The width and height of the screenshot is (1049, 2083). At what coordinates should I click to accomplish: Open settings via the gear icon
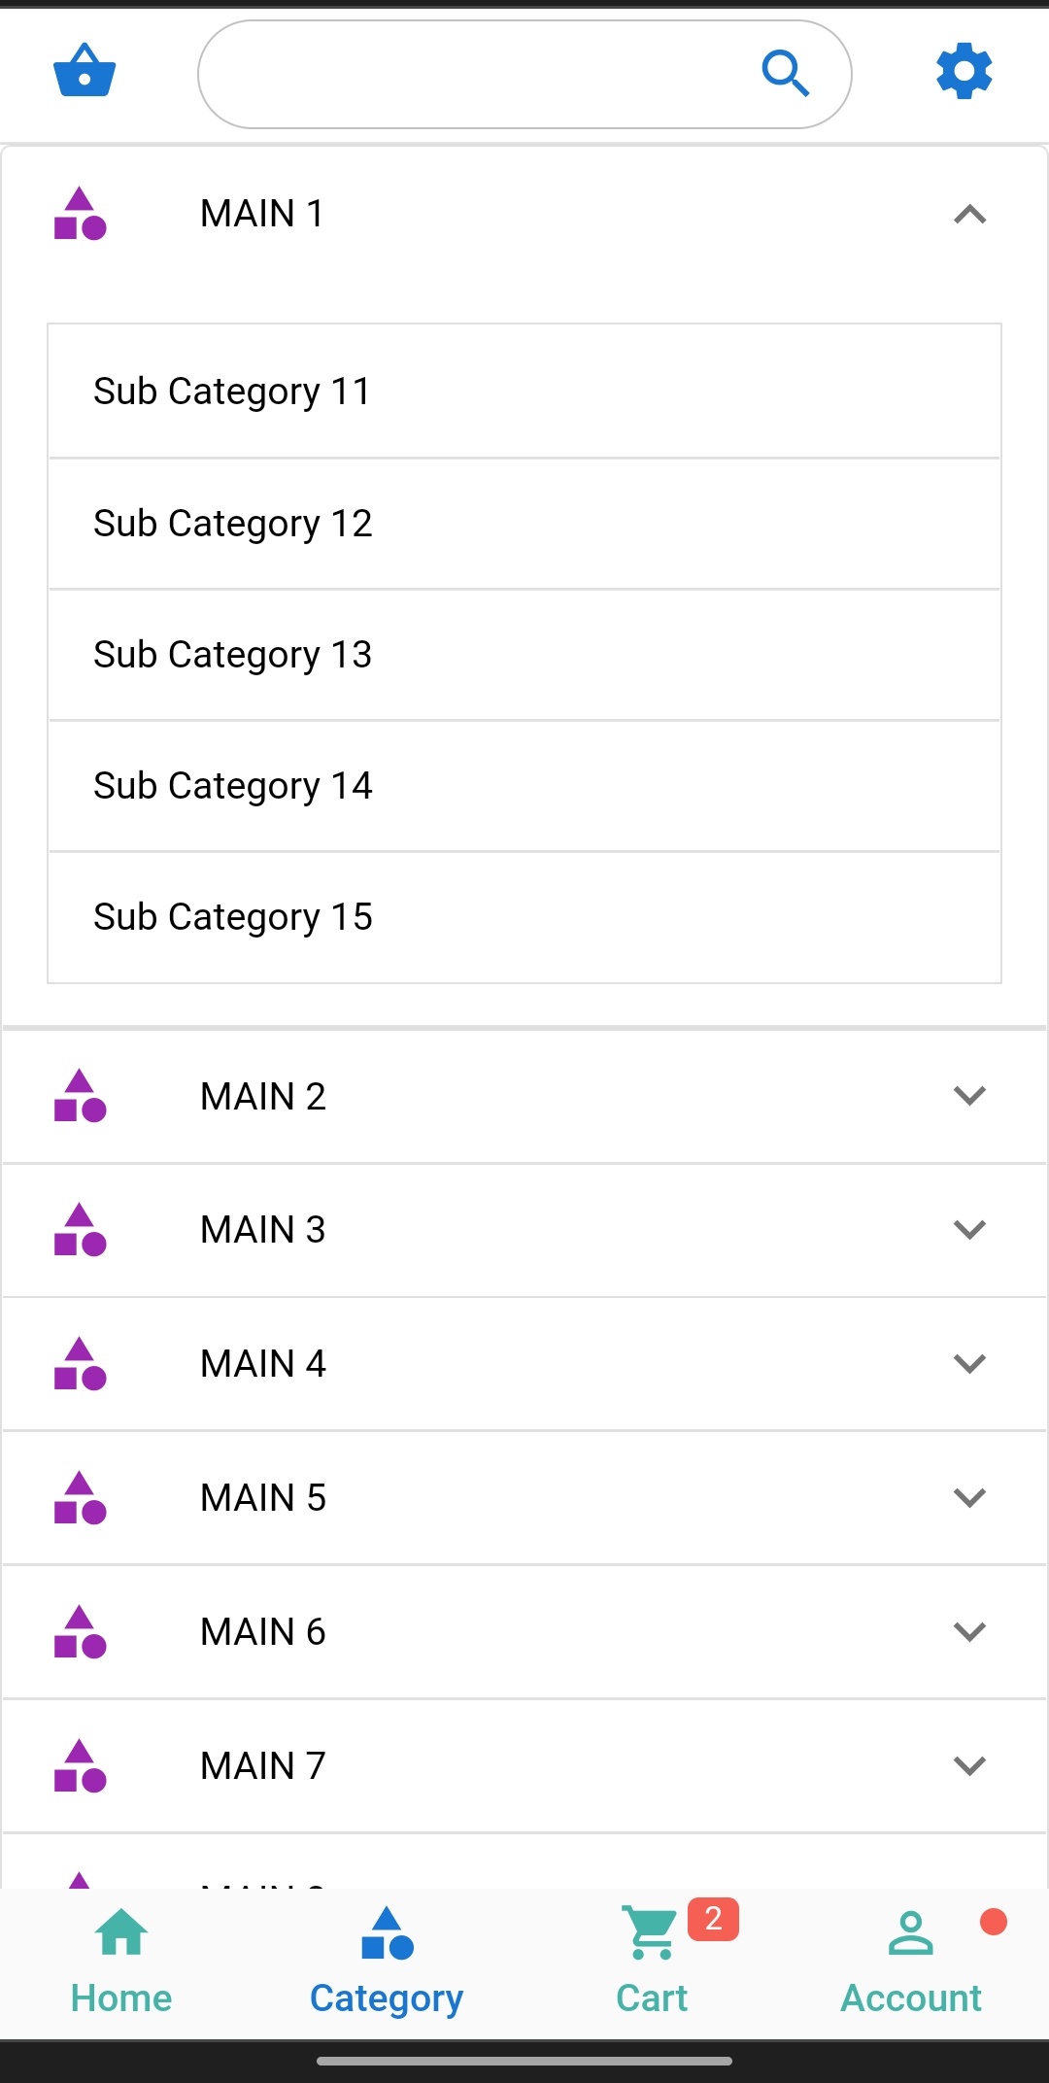pos(964,71)
